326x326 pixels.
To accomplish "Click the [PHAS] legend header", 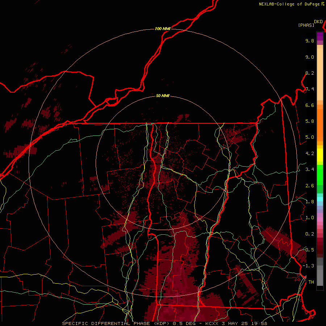I will pos(306,25).
